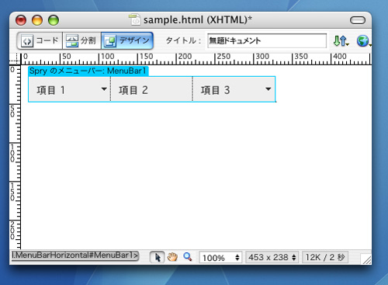Viewport: 388px width, 285px height.
Task: Open the 453 x 238 window size menu
Action: point(272,257)
